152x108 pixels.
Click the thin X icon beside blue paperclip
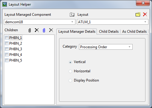coord(51,30)
